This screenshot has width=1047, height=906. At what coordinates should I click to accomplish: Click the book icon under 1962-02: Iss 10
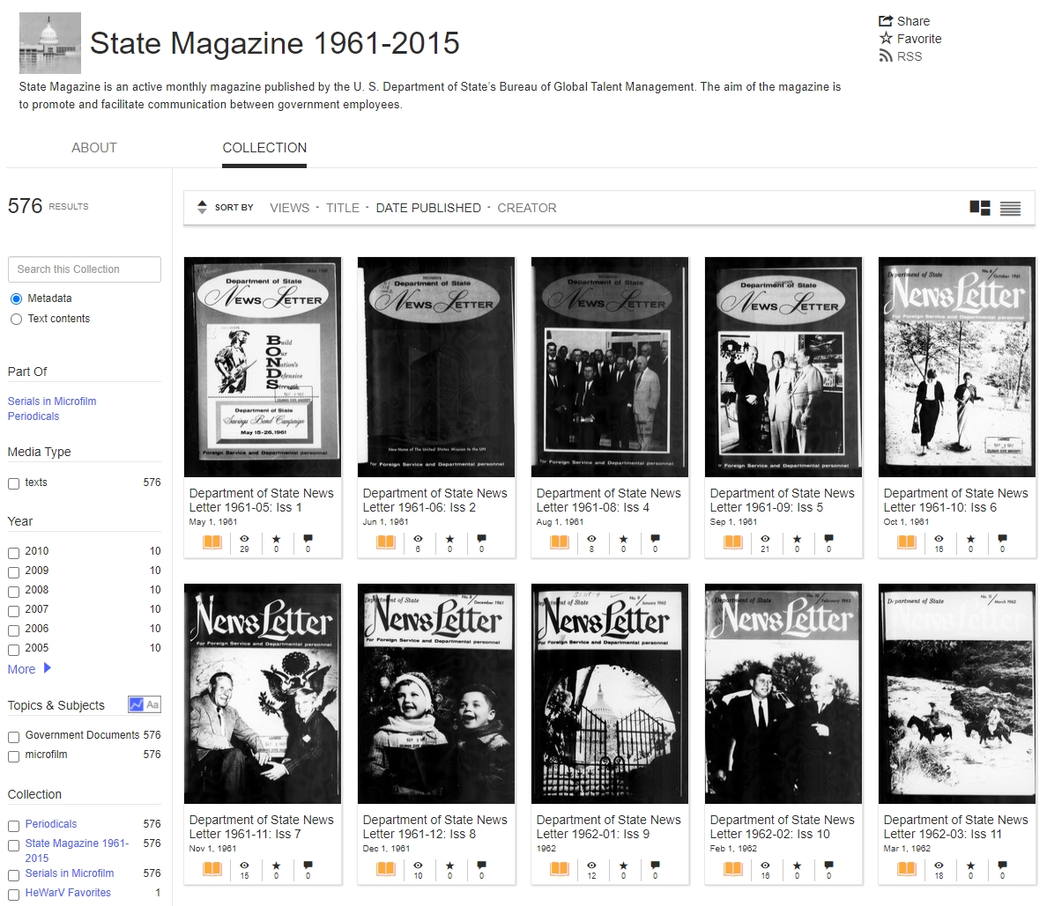click(733, 869)
